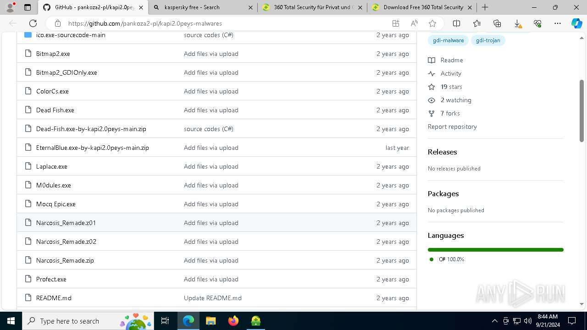The width and height of the screenshot is (587, 330).
Task: Open the Windows Start menu
Action: point(11,321)
